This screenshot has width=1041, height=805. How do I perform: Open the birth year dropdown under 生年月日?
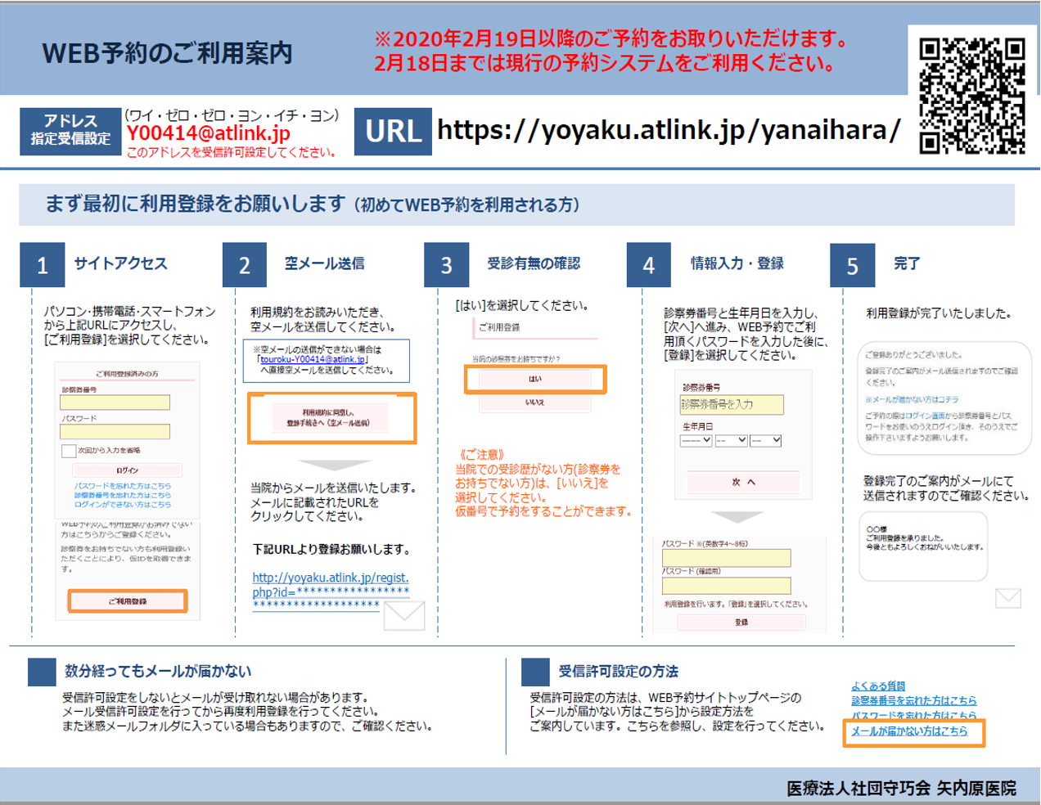click(696, 440)
